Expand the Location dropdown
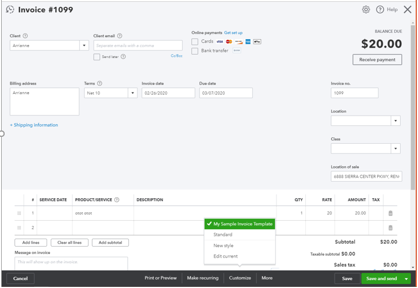Image resolution: width=418 pixels, height=288 pixels. [396, 121]
